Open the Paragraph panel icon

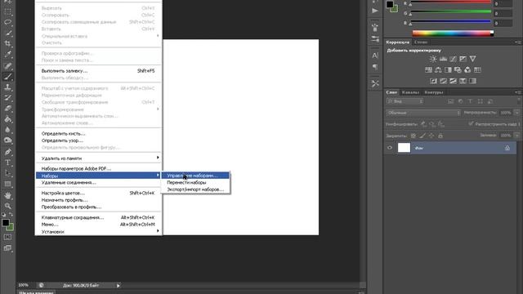pyautogui.click(x=375, y=67)
